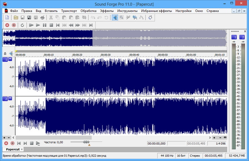Viewport: 249px width, 161px height.
Task: Collapse channel 1 with the minus button
Action: [x=10, y=59]
